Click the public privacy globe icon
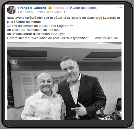Screen dimensions: 134x129 [65, 12]
